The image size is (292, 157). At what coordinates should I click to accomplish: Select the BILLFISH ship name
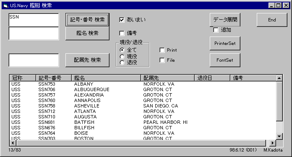tap(84, 128)
